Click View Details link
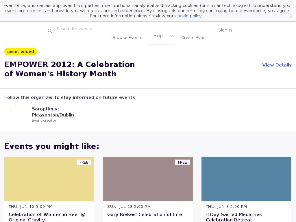Image resolution: width=296 pixels, height=222 pixels. pos(277,65)
